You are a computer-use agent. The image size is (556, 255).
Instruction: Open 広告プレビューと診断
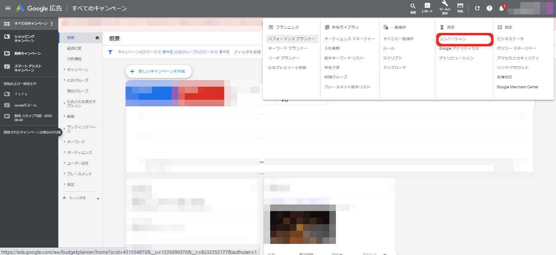tap(287, 68)
